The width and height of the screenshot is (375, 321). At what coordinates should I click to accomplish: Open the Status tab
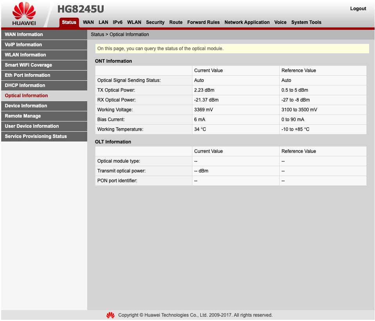coord(69,22)
